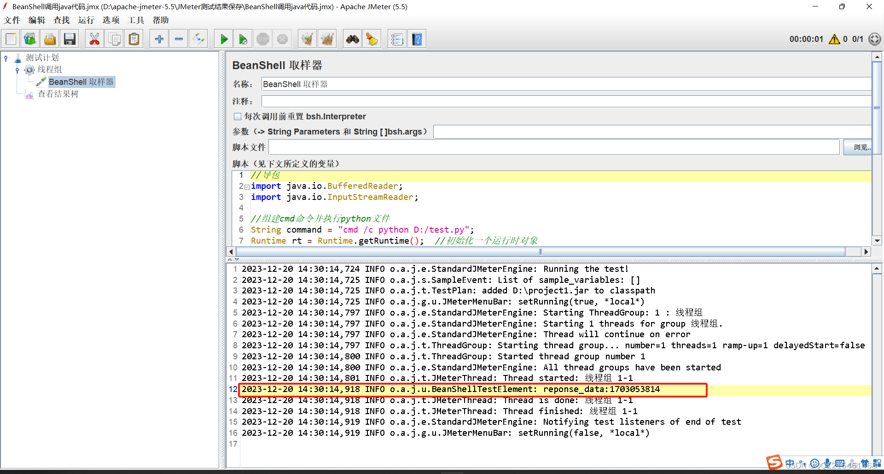
Task: Open the 帮助 menu
Action: (161, 20)
